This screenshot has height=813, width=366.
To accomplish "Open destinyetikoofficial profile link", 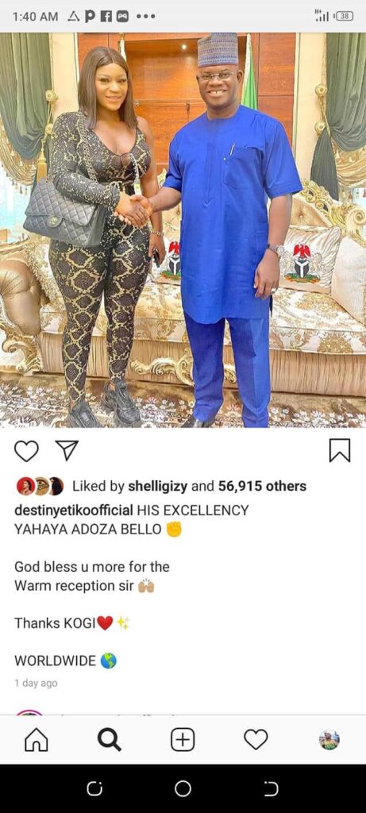I will coord(74,511).
